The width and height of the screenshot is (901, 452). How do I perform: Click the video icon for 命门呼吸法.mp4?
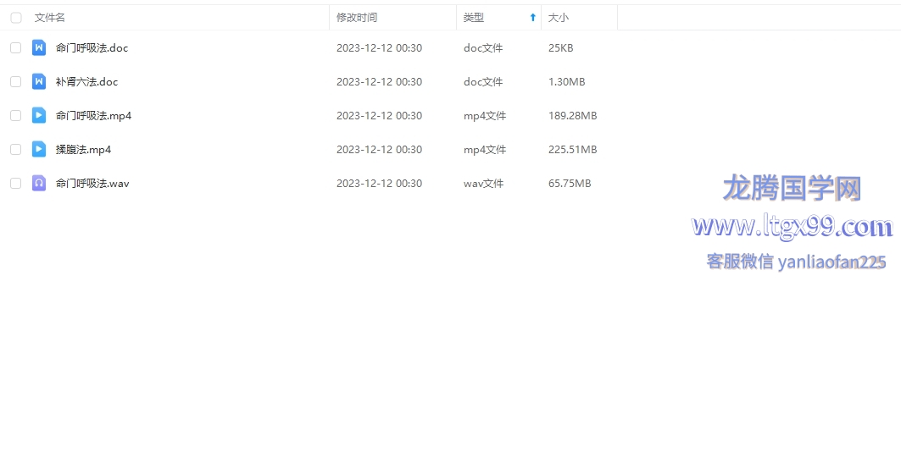click(38, 115)
